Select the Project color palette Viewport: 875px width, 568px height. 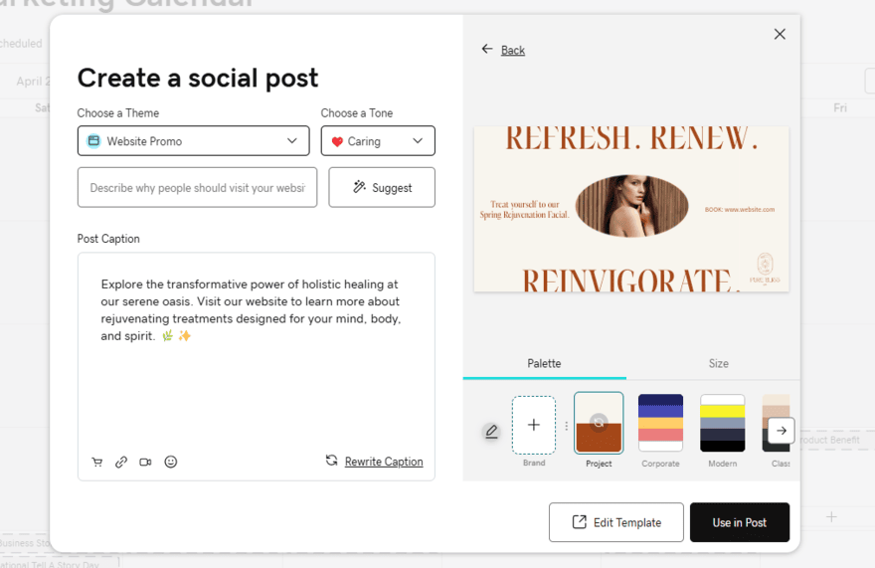point(599,423)
